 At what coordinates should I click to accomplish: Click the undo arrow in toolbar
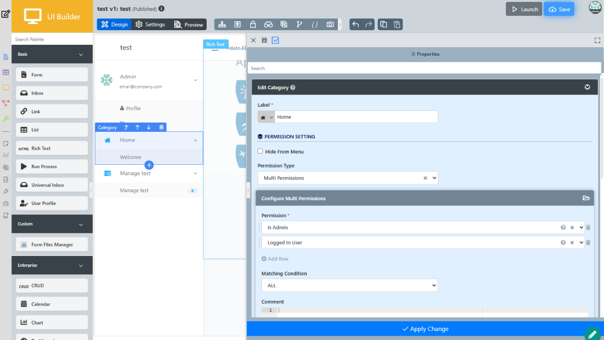click(356, 25)
